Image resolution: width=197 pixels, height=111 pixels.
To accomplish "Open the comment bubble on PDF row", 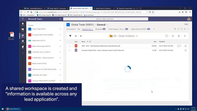I will click(179, 46).
